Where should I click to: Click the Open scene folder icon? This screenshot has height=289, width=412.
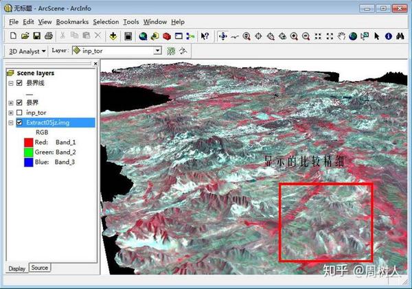[25, 36]
